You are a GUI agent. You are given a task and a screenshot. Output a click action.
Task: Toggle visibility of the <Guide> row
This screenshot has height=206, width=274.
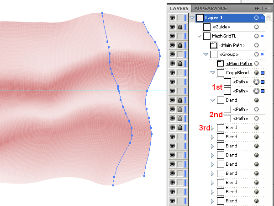pos(173,27)
